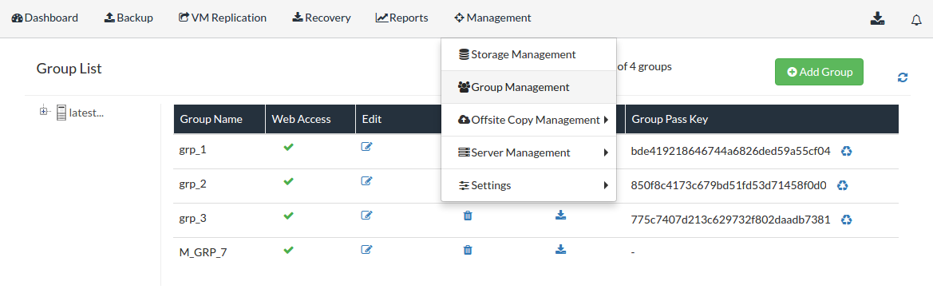Expand the Offsite Copy Management submenu
Screen dimensions: 933x289
[x=528, y=120]
